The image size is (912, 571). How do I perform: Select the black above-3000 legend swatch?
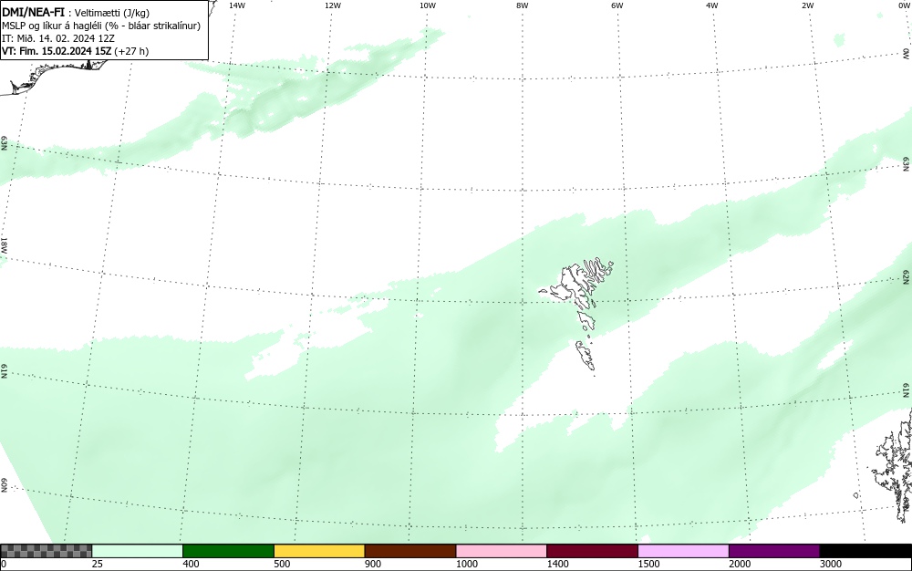(x=865, y=551)
